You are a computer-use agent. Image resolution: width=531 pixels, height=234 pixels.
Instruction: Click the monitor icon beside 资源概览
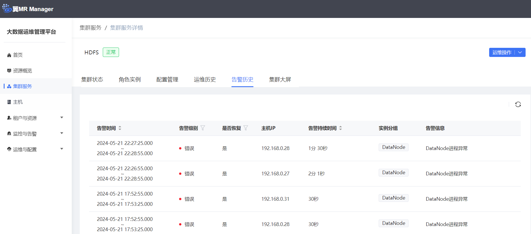click(9, 71)
